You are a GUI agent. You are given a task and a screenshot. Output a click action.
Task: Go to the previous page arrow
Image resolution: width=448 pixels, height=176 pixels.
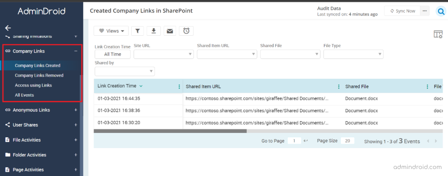428,141
